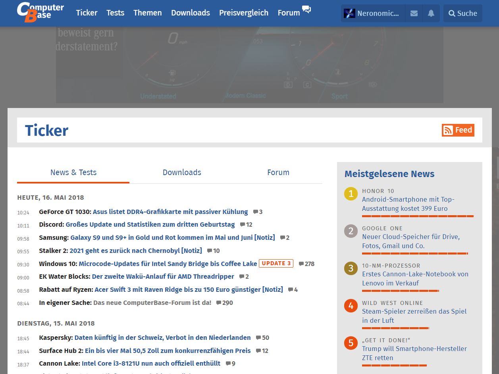Image resolution: width=499 pixels, height=374 pixels.
Task: Open Trump will Smartphone-Hersteller ZTE retten
Action: (414, 353)
